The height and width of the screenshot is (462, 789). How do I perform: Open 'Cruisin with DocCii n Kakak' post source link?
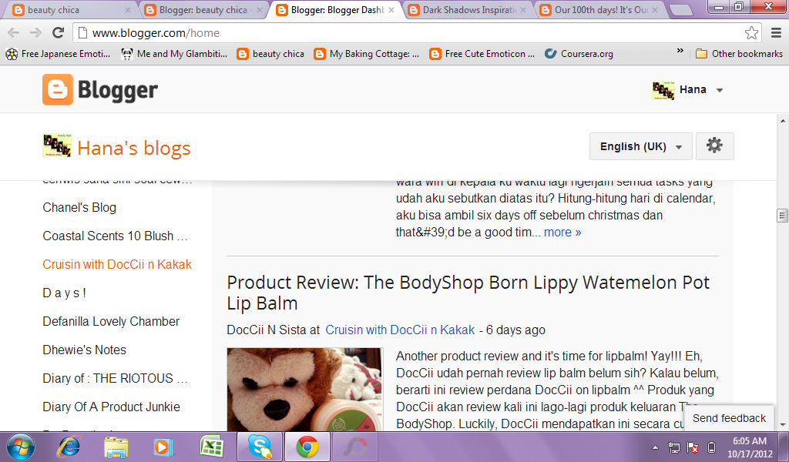click(400, 330)
